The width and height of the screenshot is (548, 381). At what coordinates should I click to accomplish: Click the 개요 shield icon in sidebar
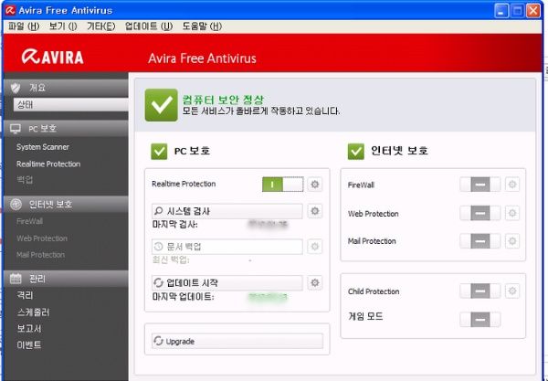tap(16, 88)
